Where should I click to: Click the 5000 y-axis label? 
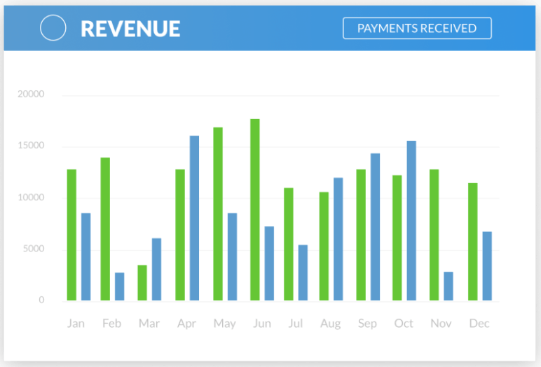pos(32,249)
